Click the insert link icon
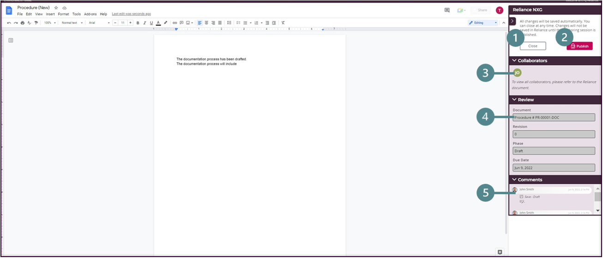Viewport: 603px width, 258px height. click(x=175, y=23)
